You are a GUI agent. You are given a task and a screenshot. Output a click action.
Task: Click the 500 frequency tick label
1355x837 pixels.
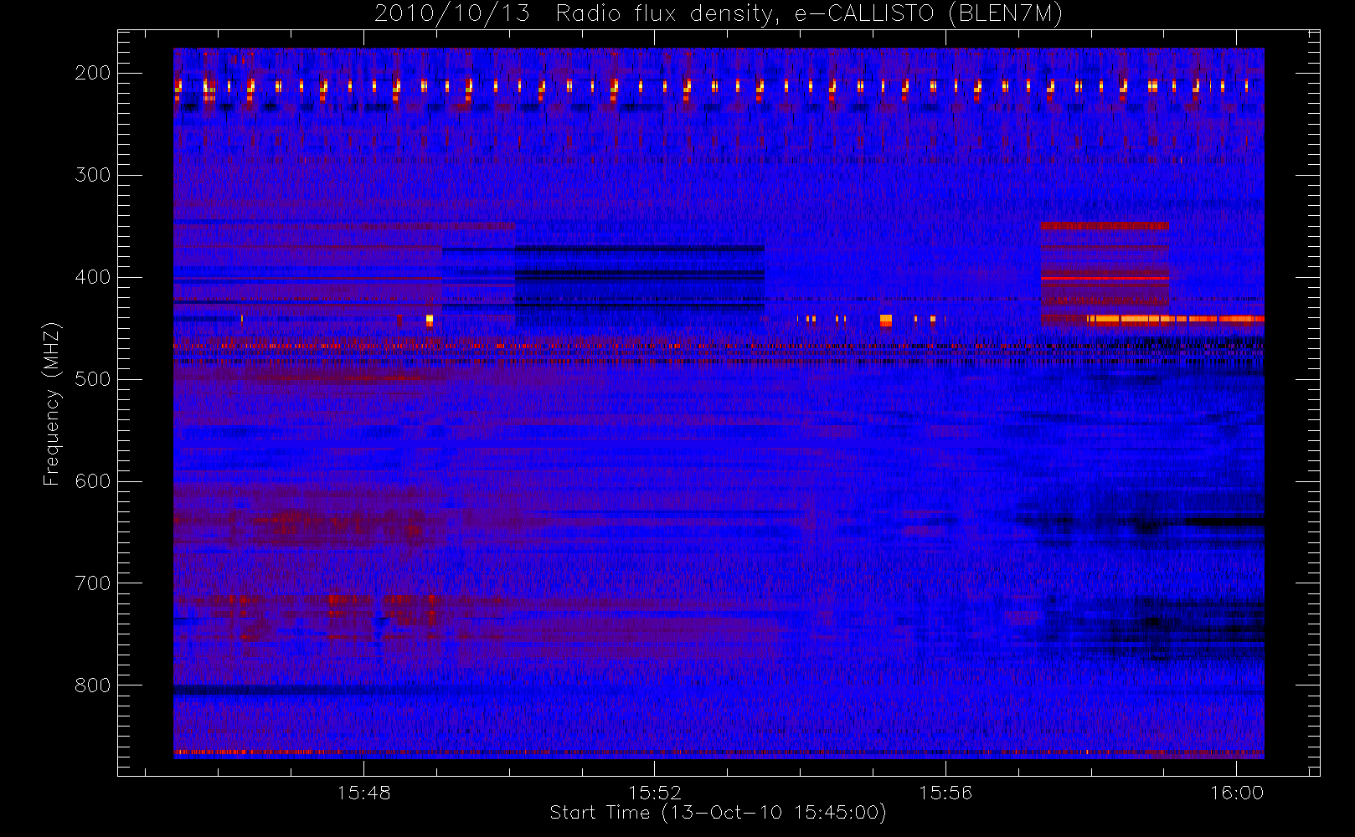pos(93,379)
